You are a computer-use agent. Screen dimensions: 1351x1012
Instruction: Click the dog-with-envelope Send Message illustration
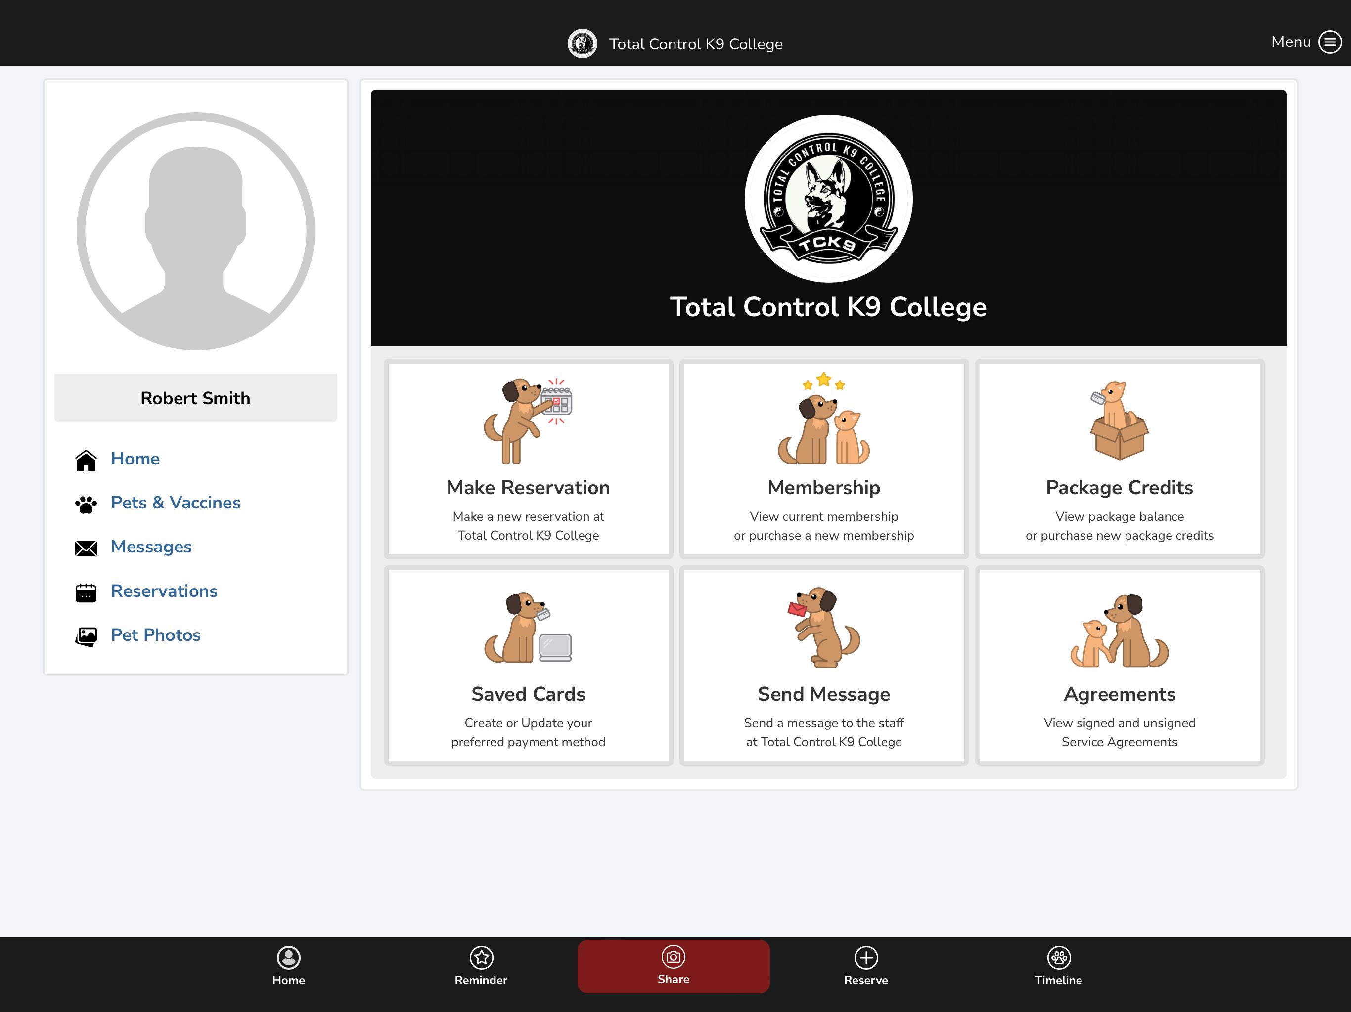pyautogui.click(x=824, y=627)
